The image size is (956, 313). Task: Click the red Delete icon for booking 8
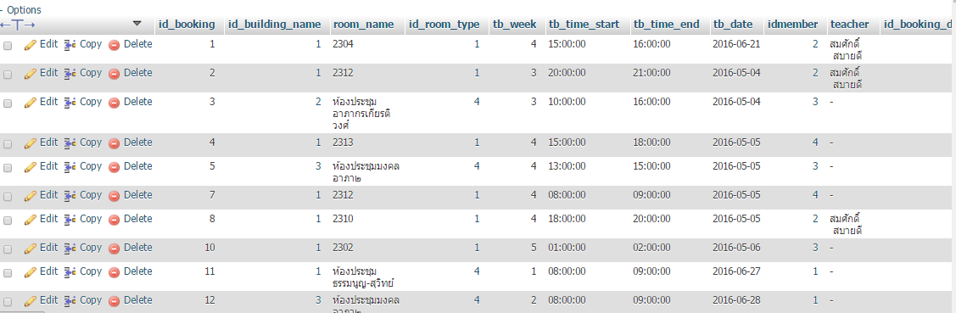point(114,220)
